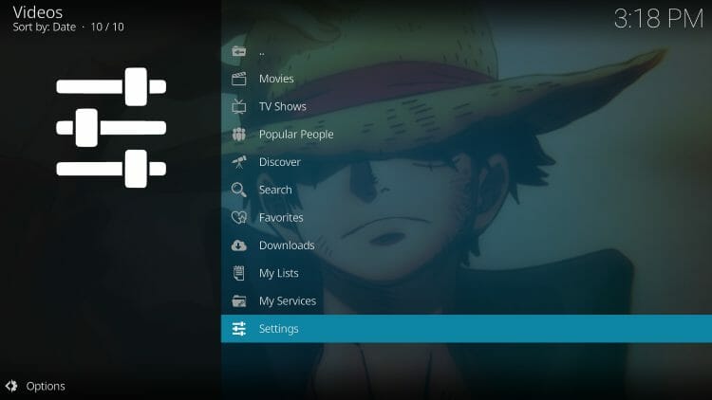Click the Movies clapperboard icon
Viewport: 712px width, 400px height.
click(x=239, y=79)
